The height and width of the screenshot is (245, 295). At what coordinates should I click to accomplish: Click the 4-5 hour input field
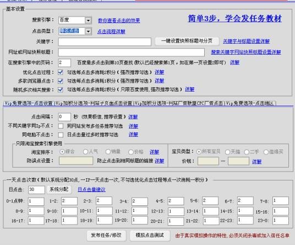176,201
